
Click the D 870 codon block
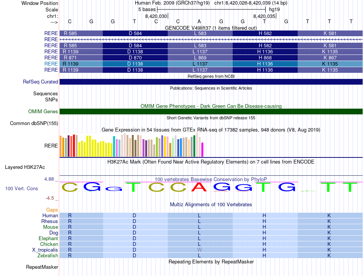pyautogui.click(x=135, y=58)
